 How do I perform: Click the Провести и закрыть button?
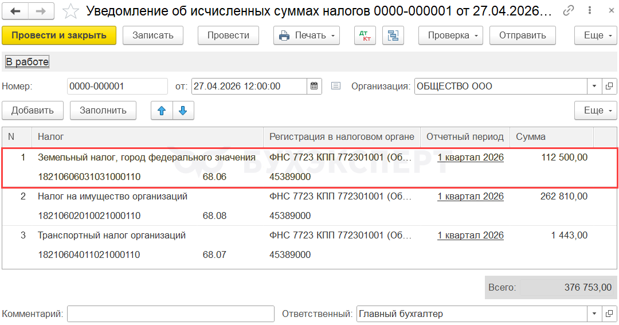(59, 36)
